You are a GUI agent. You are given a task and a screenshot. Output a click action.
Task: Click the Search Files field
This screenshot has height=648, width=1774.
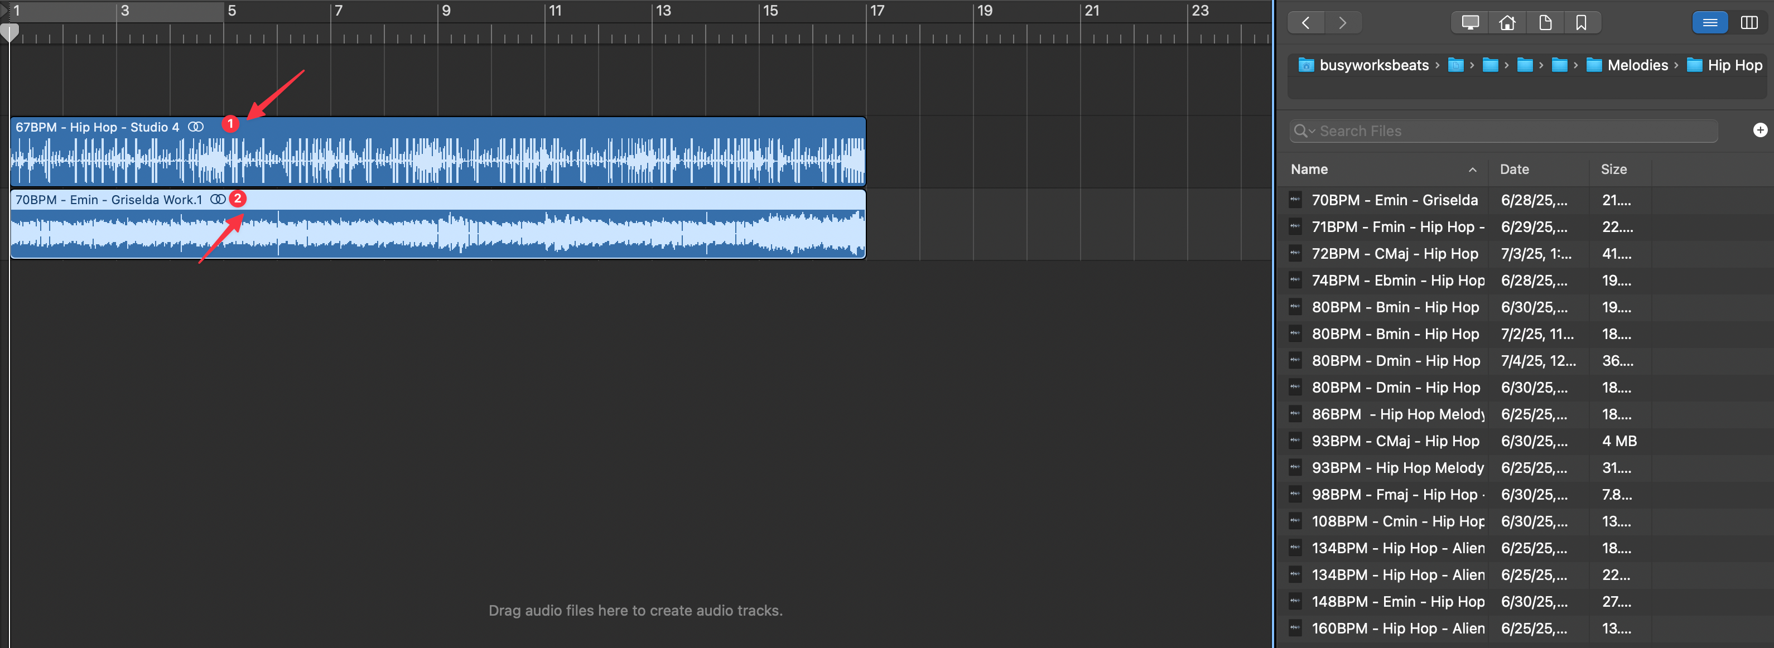point(1515,131)
